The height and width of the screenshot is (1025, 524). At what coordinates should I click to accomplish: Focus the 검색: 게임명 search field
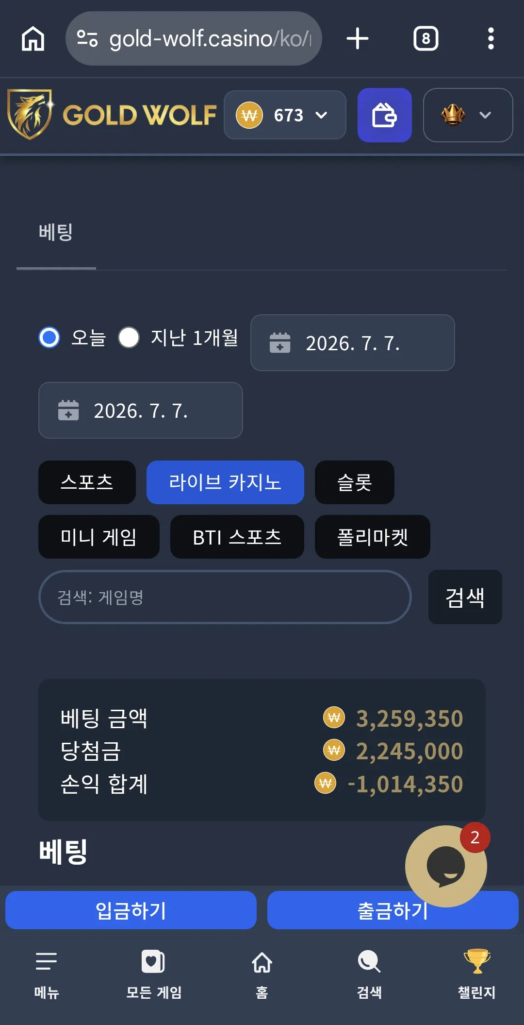(x=225, y=597)
